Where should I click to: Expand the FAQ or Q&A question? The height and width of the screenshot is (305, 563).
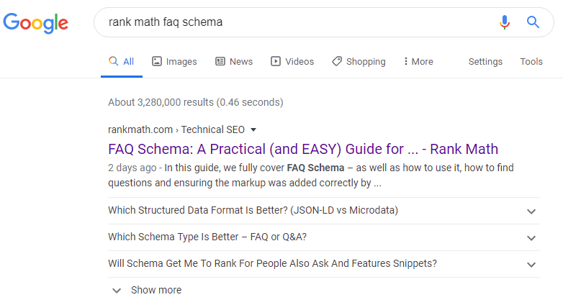(324, 237)
